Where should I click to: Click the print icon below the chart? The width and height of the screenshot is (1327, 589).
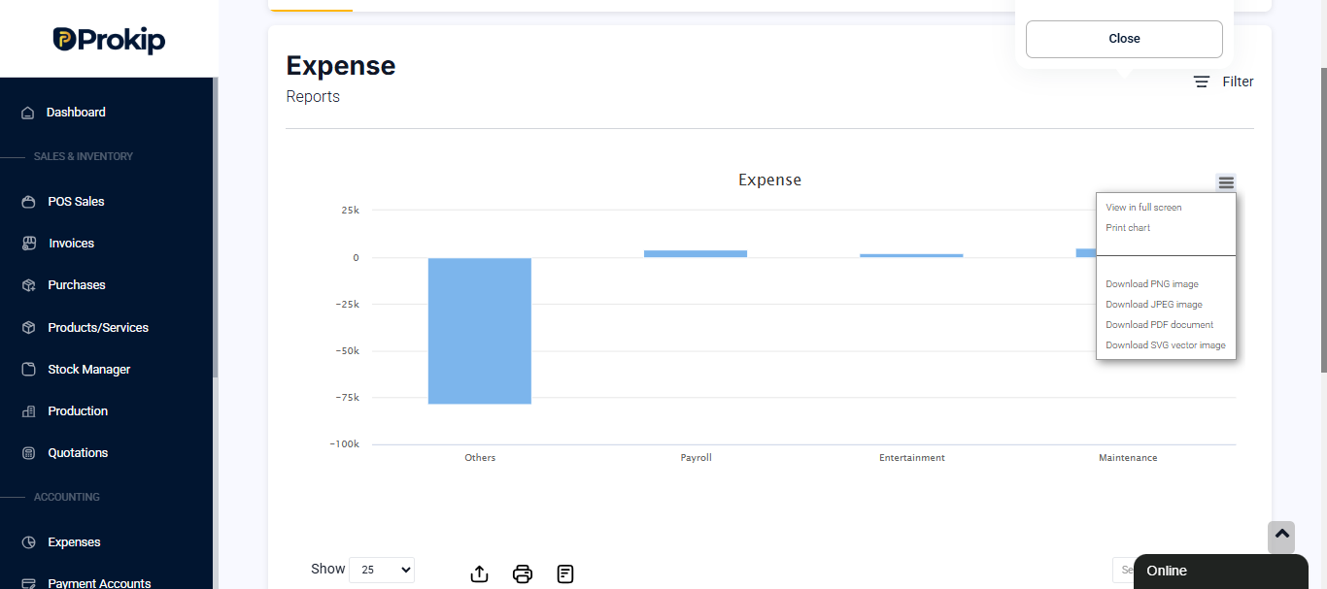523,573
